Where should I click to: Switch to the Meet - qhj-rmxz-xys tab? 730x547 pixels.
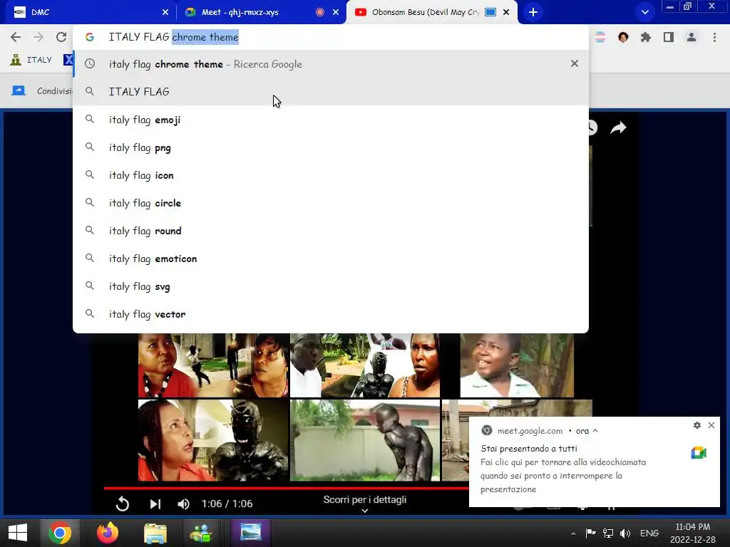261,12
